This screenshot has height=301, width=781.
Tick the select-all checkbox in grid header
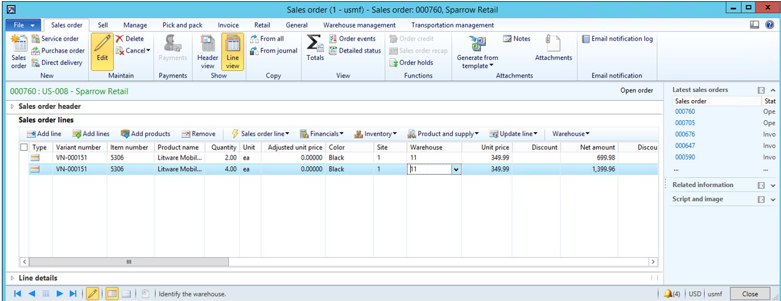coord(24,148)
